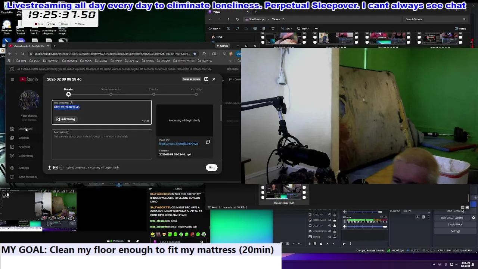Click the Delete trash icon in File Explorer
The image size is (478, 269).
click(273, 28)
